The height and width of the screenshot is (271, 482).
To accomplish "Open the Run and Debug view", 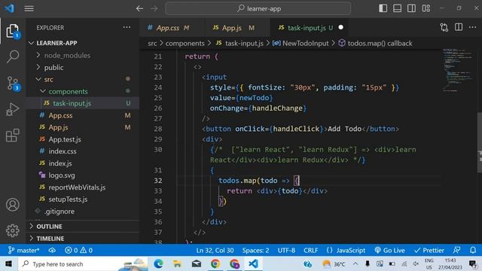I will coord(13,109).
